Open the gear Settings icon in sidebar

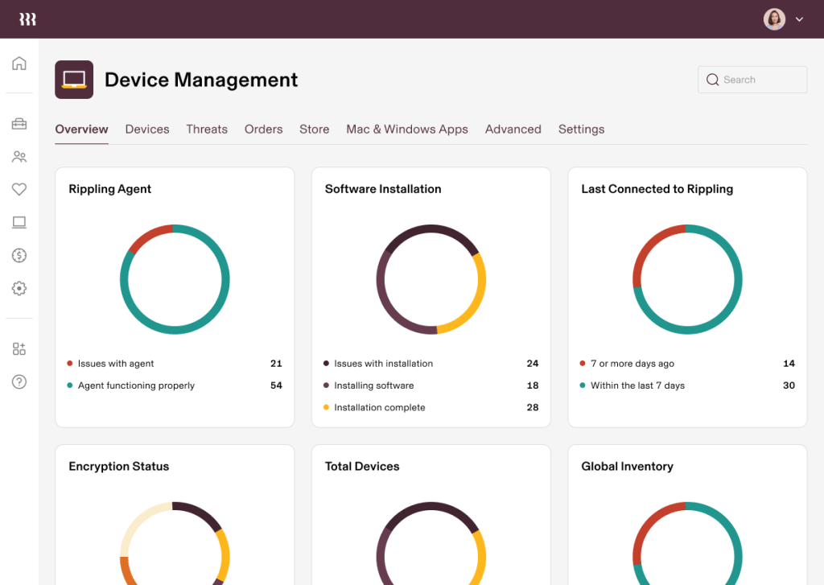point(19,288)
